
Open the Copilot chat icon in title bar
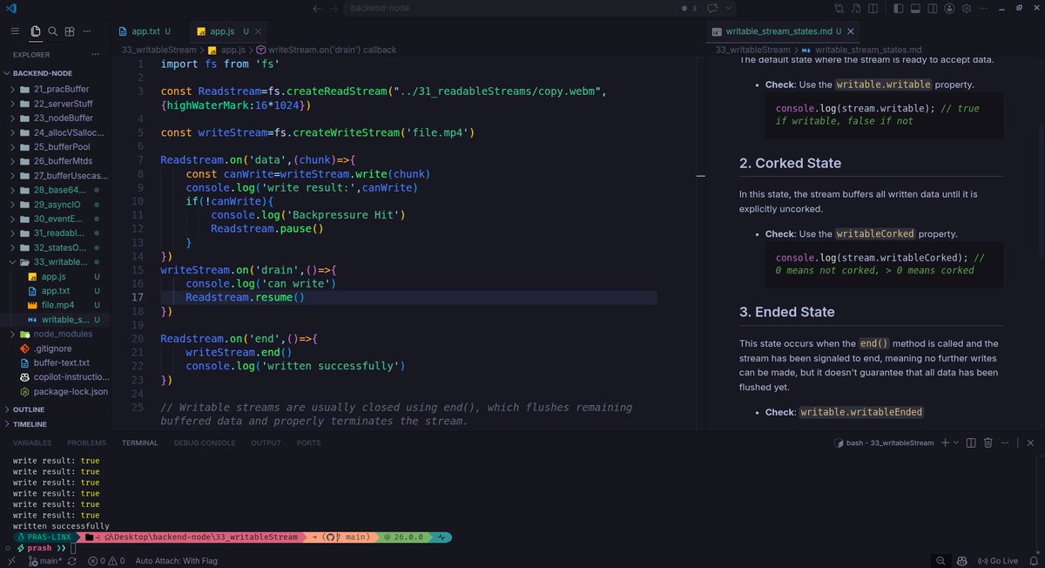(x=712, y=9)
